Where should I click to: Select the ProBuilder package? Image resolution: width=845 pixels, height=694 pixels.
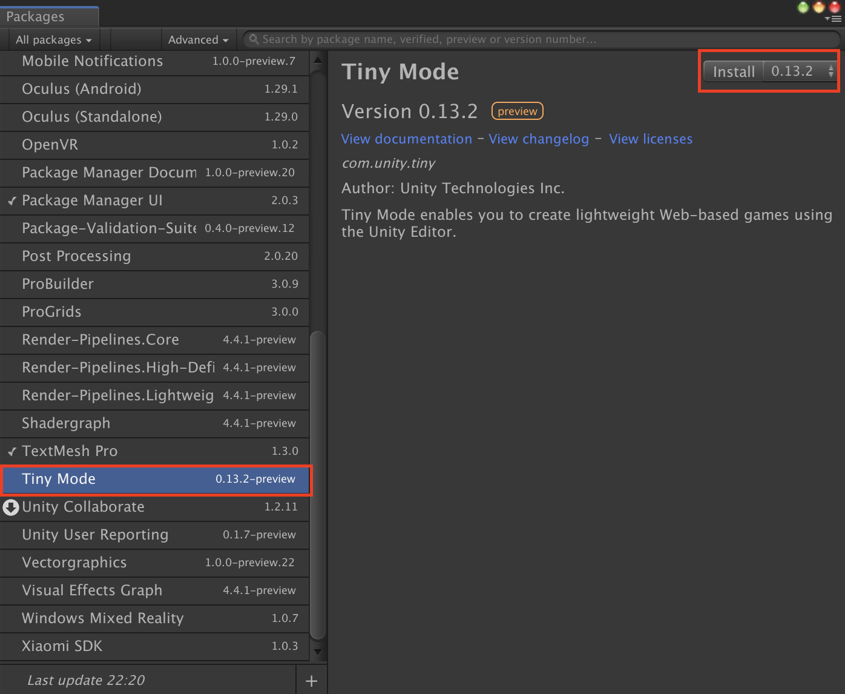coord(154,284)
